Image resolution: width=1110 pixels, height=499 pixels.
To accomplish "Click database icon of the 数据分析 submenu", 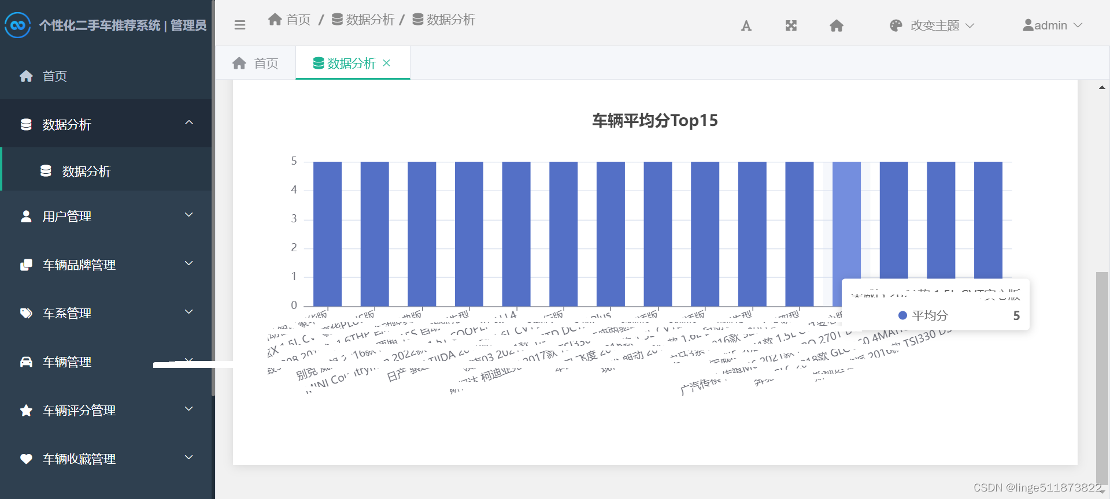I will 46,171.
